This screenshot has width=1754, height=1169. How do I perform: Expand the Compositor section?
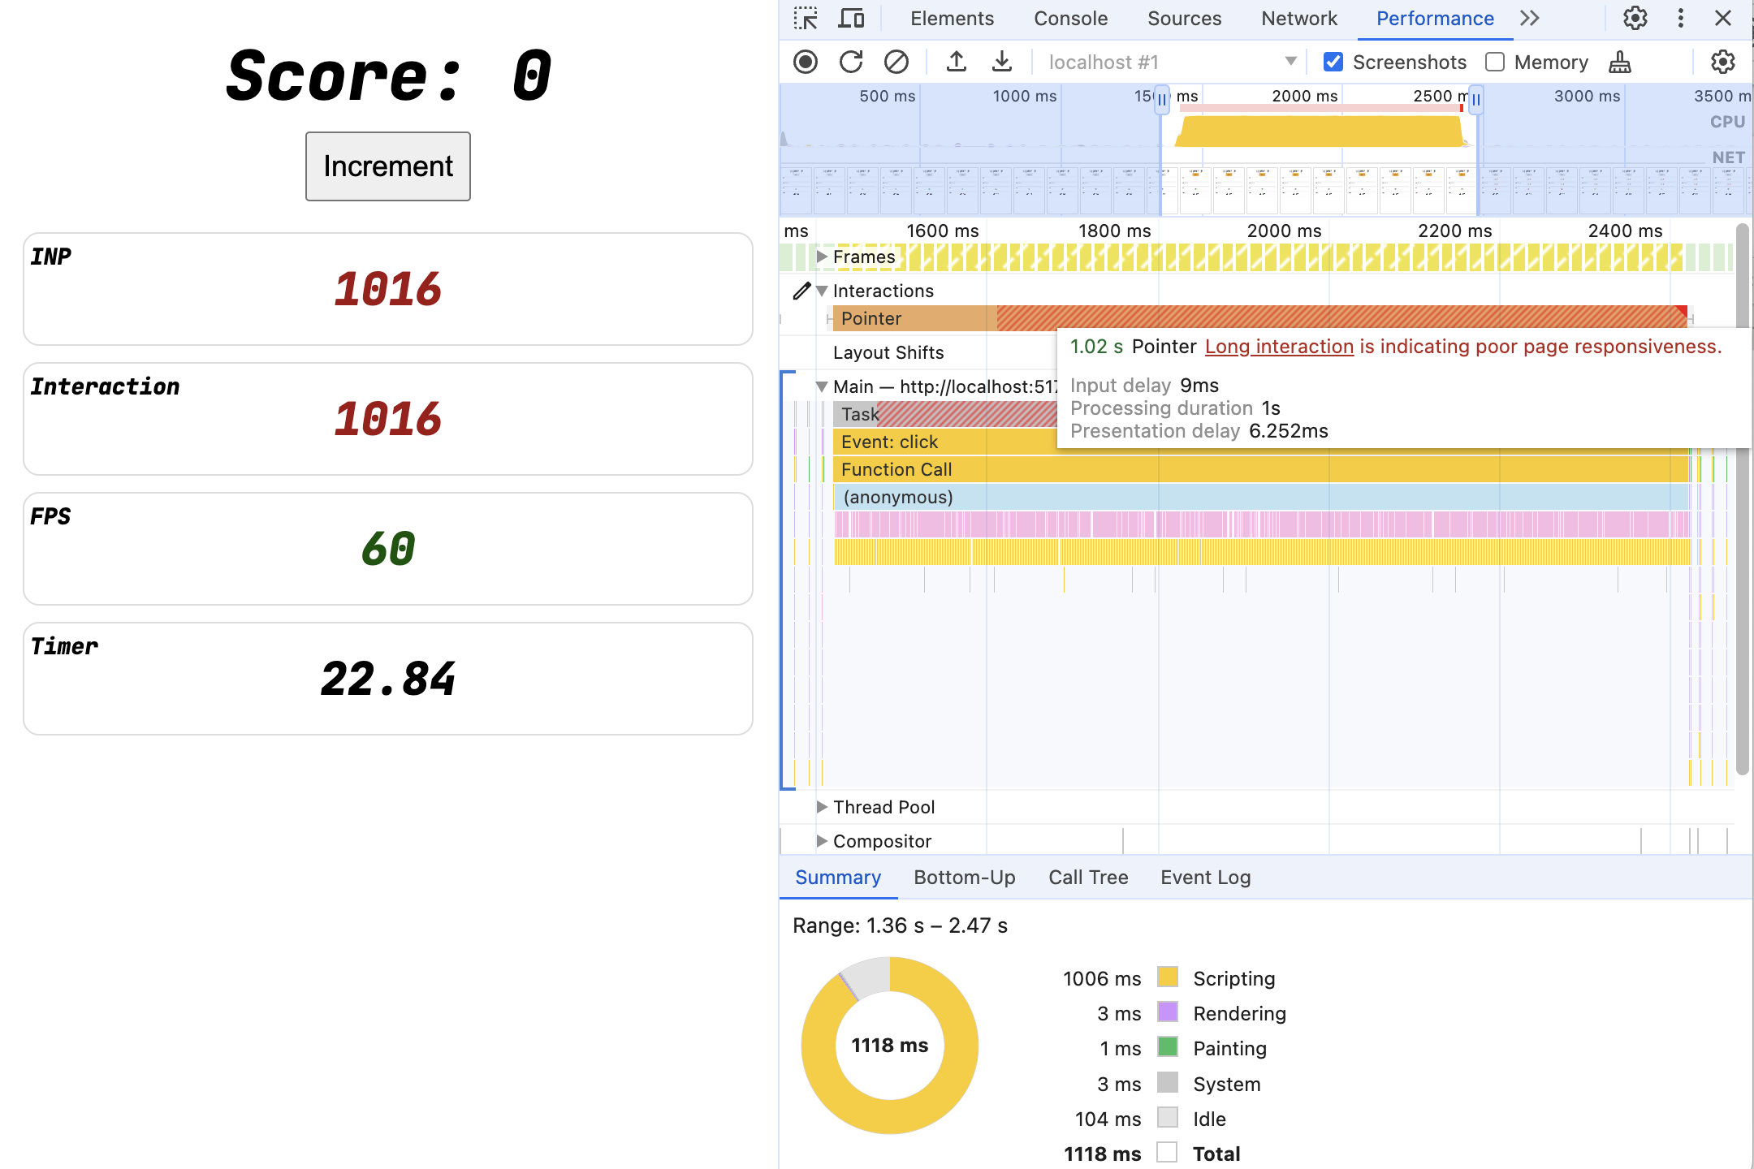[x=819, y=839]
